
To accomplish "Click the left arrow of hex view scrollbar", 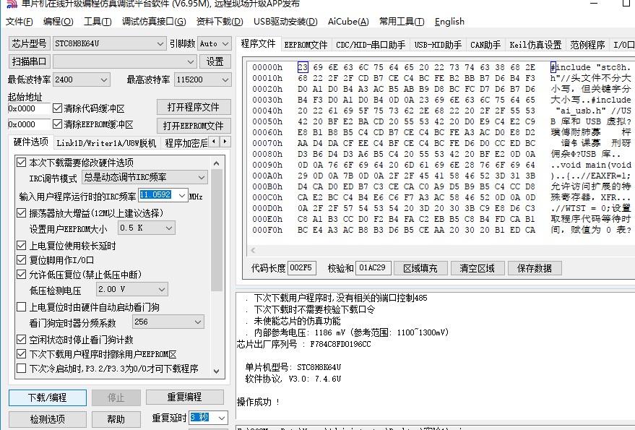I will (253, 250).
